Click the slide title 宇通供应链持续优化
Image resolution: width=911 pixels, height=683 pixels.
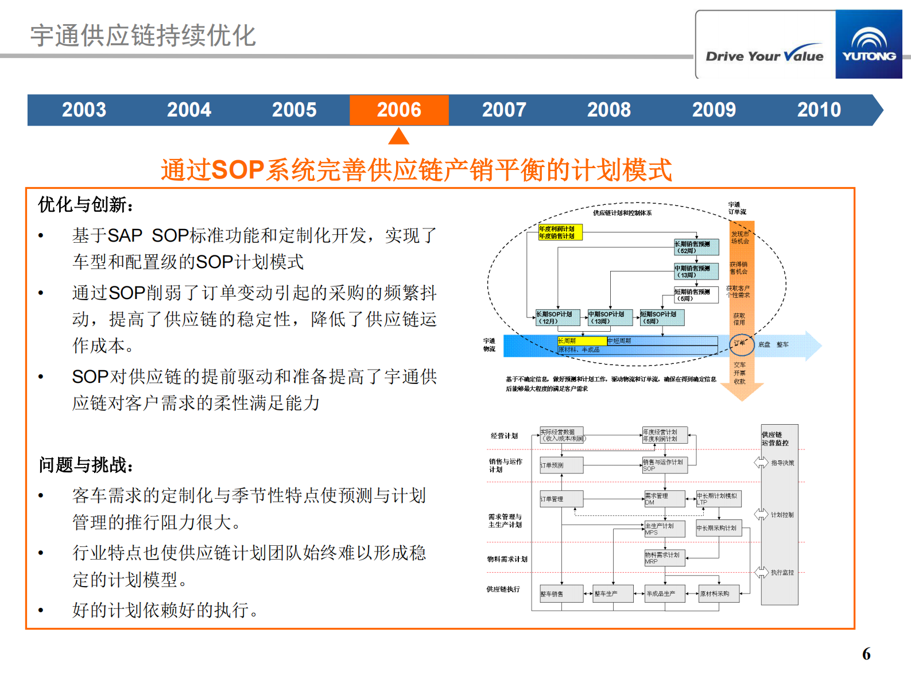pyautogui.click(x=143, y=36)
